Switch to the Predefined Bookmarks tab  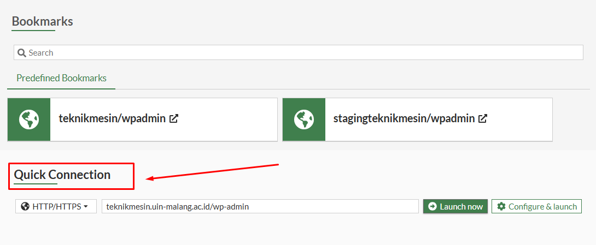(61, 78)
